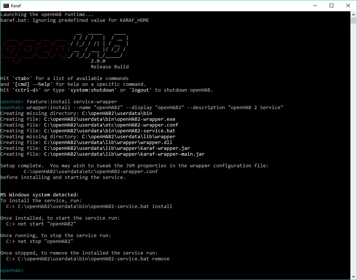Click the "and '[cmd] --help'" line
Viewport: 357px width, 280px height.
pyautogui.click(x=73, y=84)
